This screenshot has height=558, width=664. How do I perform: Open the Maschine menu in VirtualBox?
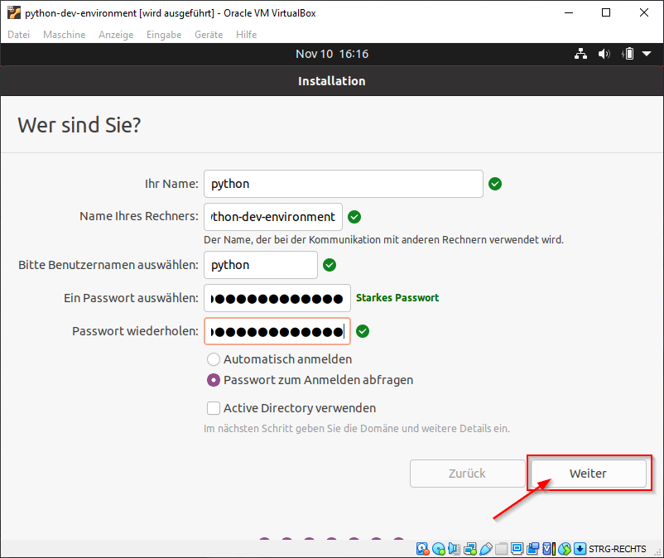64,35
